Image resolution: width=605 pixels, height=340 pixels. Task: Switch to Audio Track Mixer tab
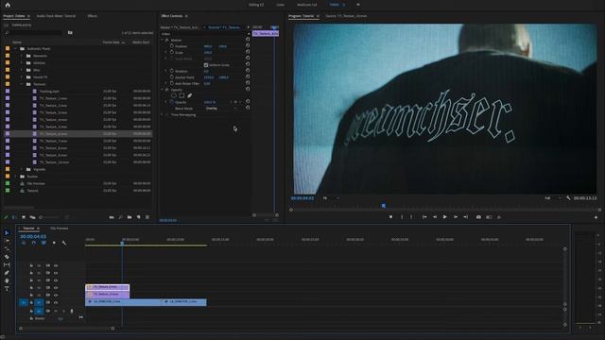[x=56, y=16]
